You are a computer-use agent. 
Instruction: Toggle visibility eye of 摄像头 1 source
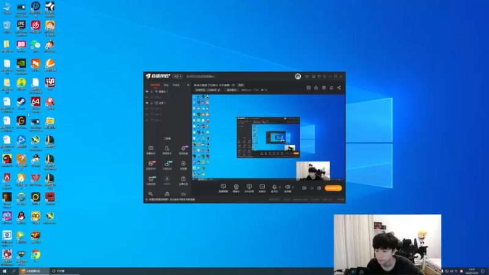click(x=147, y=92)
